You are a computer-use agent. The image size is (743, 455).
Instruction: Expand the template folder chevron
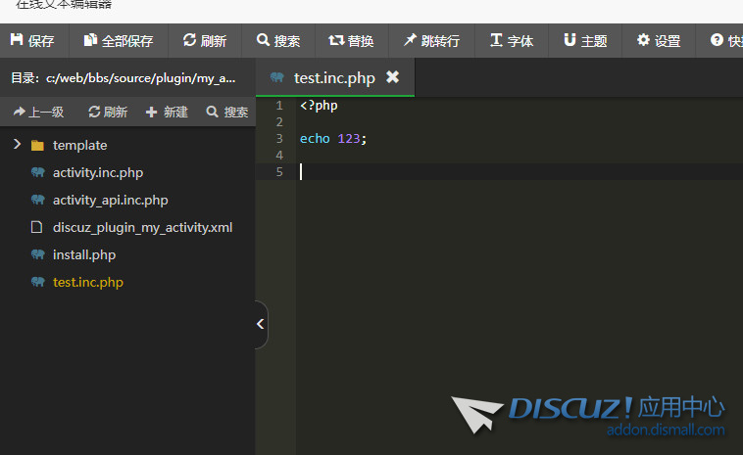pyautogui.click(x=17, y=145)
